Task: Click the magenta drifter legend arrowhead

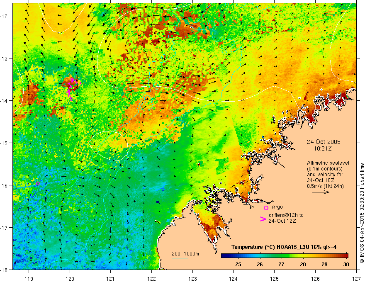Action: tap(263, 219)
